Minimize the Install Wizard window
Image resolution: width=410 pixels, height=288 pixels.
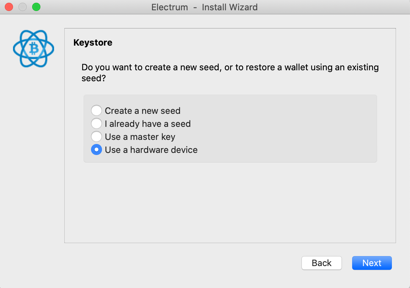[x=23, y=7]
